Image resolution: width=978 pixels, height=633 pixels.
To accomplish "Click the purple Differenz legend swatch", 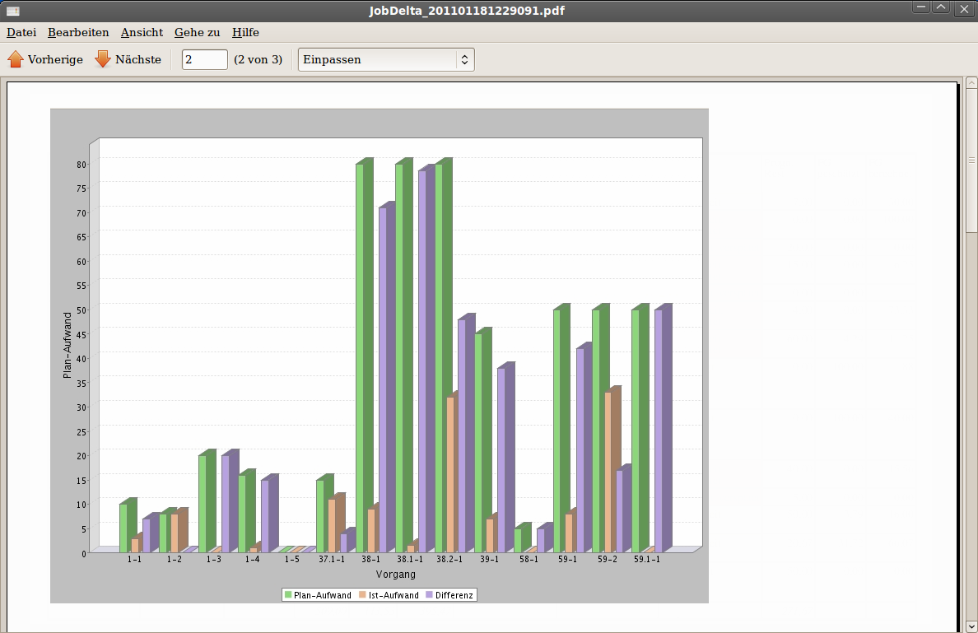I will pos(430,595).
